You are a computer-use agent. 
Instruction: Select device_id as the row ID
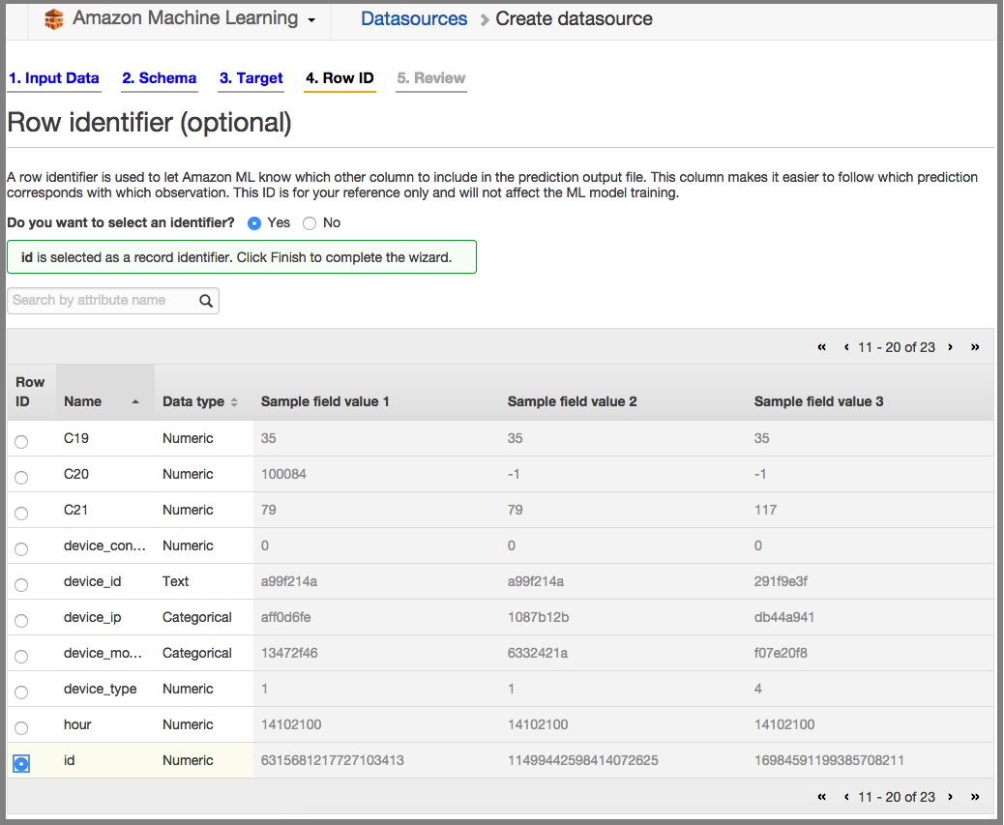pyautogui.click(x=22, y=585)
